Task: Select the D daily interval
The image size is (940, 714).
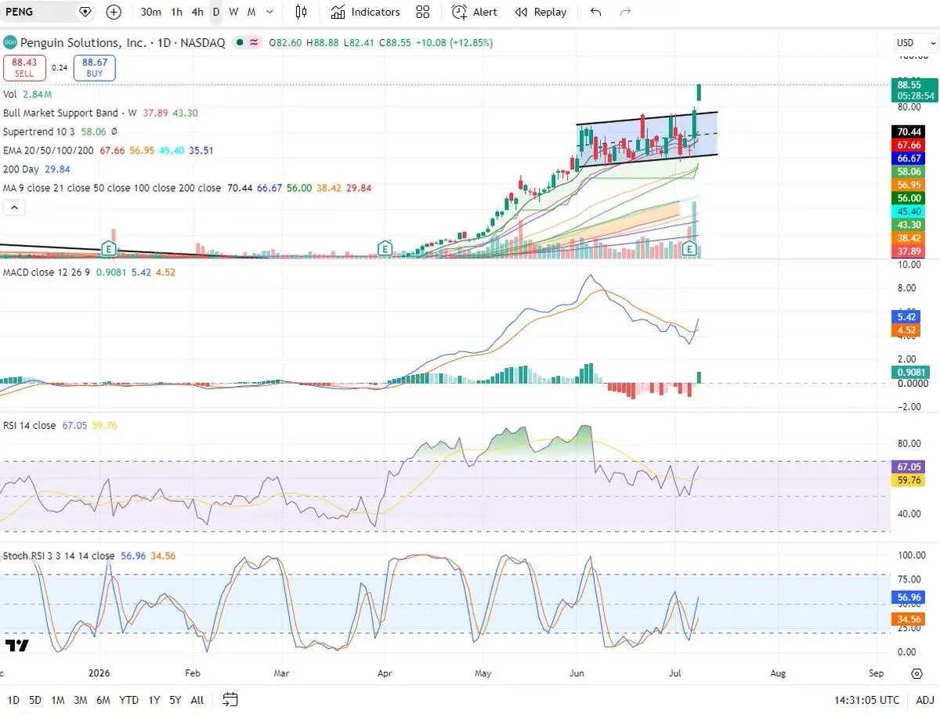Action: pos(215,12)
